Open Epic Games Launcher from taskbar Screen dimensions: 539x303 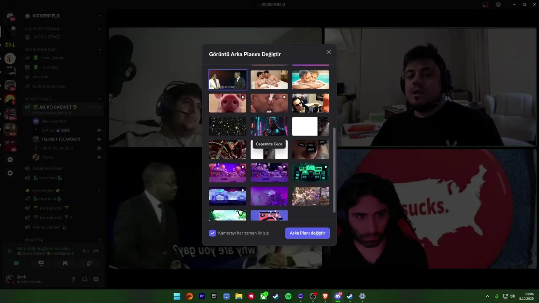click(x=214, y=296)
